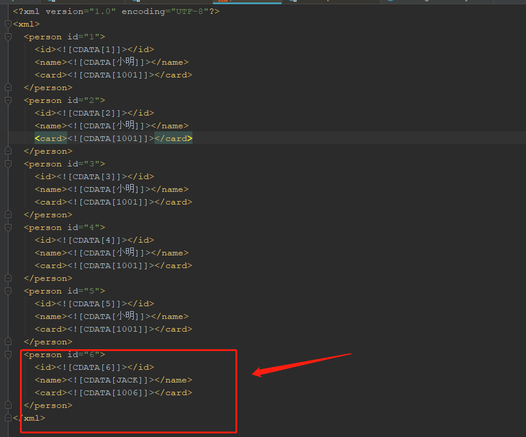526x437 pixels.
Task: Click the <person id="3"> opening tag
Action: coord(64,164)
